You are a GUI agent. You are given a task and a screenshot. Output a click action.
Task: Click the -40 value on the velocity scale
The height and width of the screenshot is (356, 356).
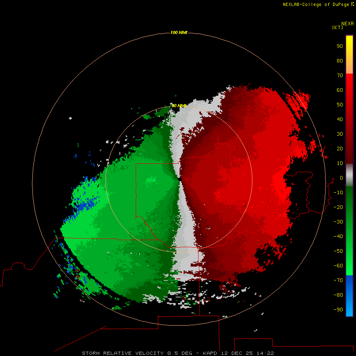[338, 237]
